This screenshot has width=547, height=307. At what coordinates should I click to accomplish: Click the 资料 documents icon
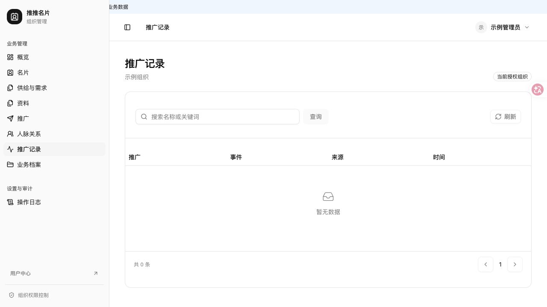10,103
